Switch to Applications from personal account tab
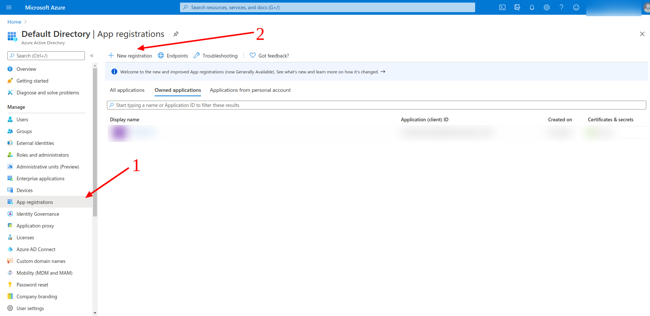The image size is (650, 316). [250, 90]
